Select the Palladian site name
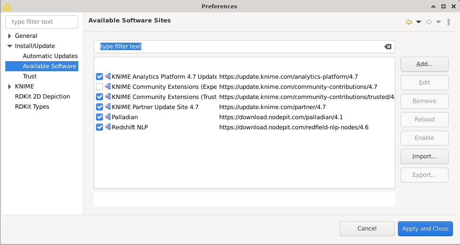The height and width of the screenshot is (245, 460). [125, 117]
